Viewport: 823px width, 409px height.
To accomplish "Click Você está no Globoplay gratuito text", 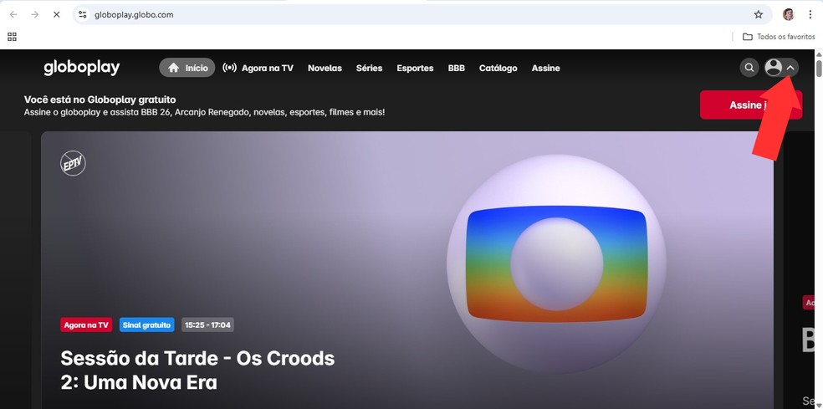I will tap(100, 100).
